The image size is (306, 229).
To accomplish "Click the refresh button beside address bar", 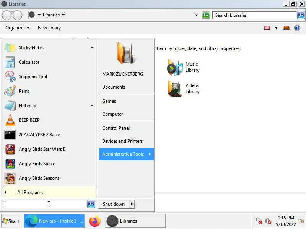I will point(206,15).
